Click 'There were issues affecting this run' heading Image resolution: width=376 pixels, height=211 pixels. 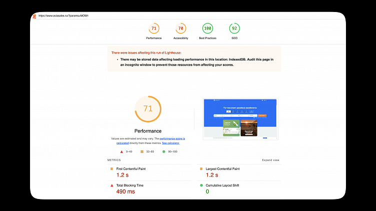point(146,52)
